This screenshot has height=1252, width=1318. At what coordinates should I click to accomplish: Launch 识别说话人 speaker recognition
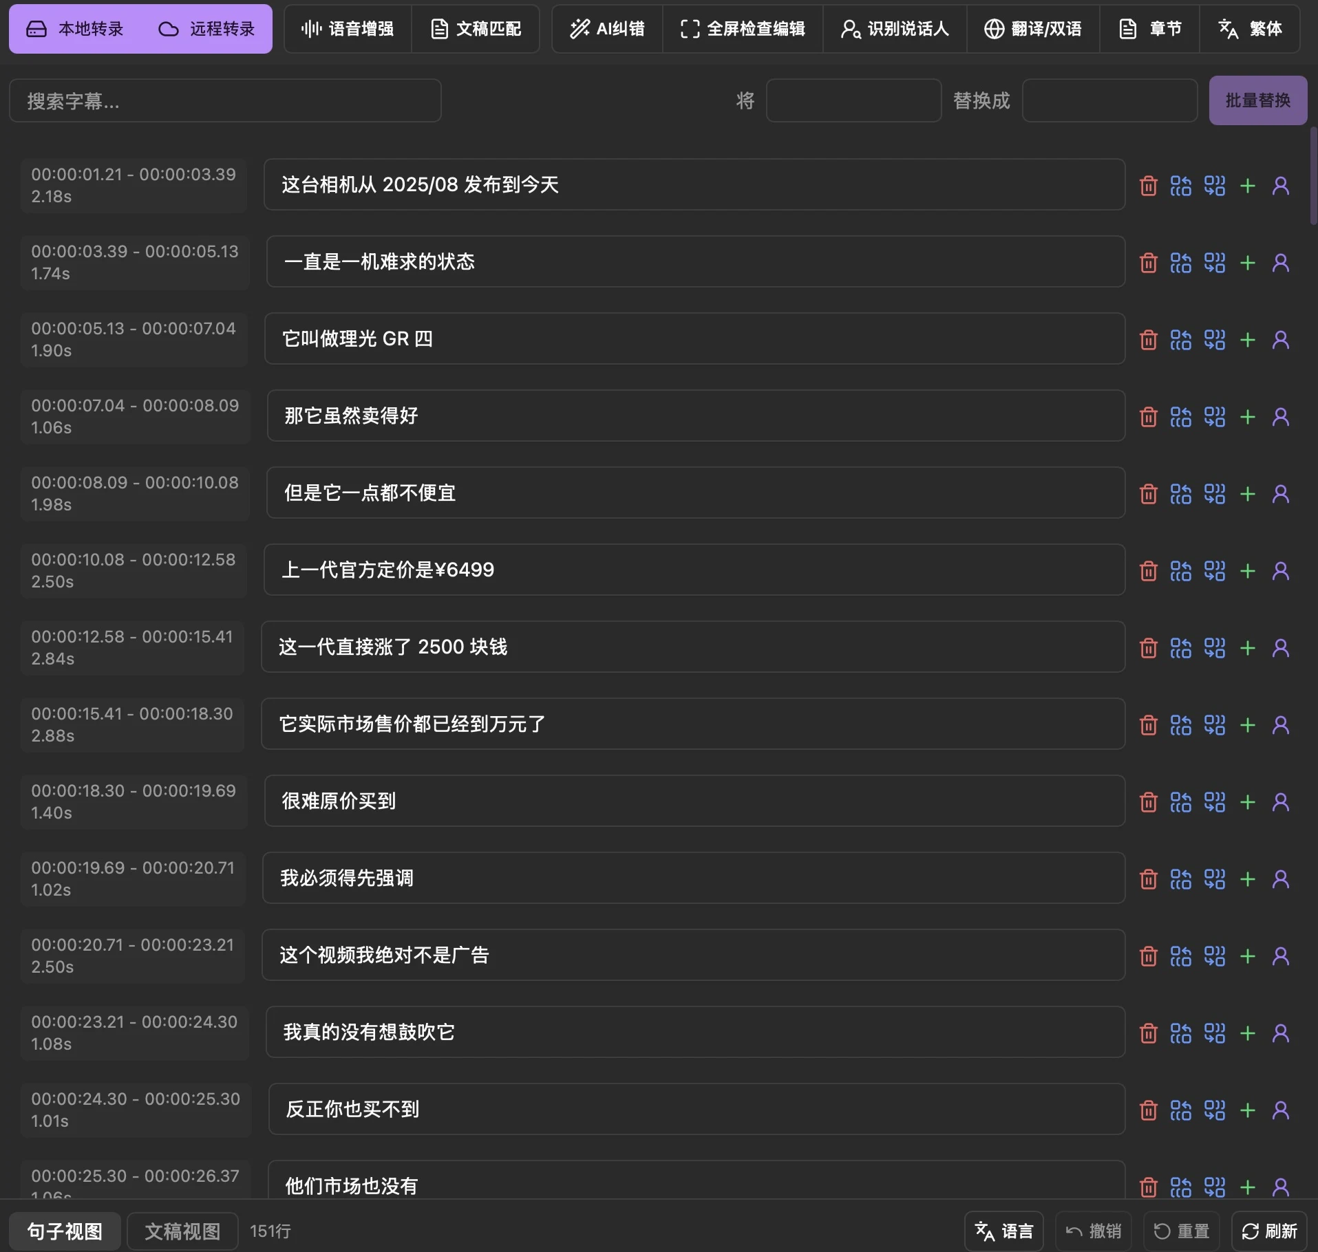pos(895,29)
